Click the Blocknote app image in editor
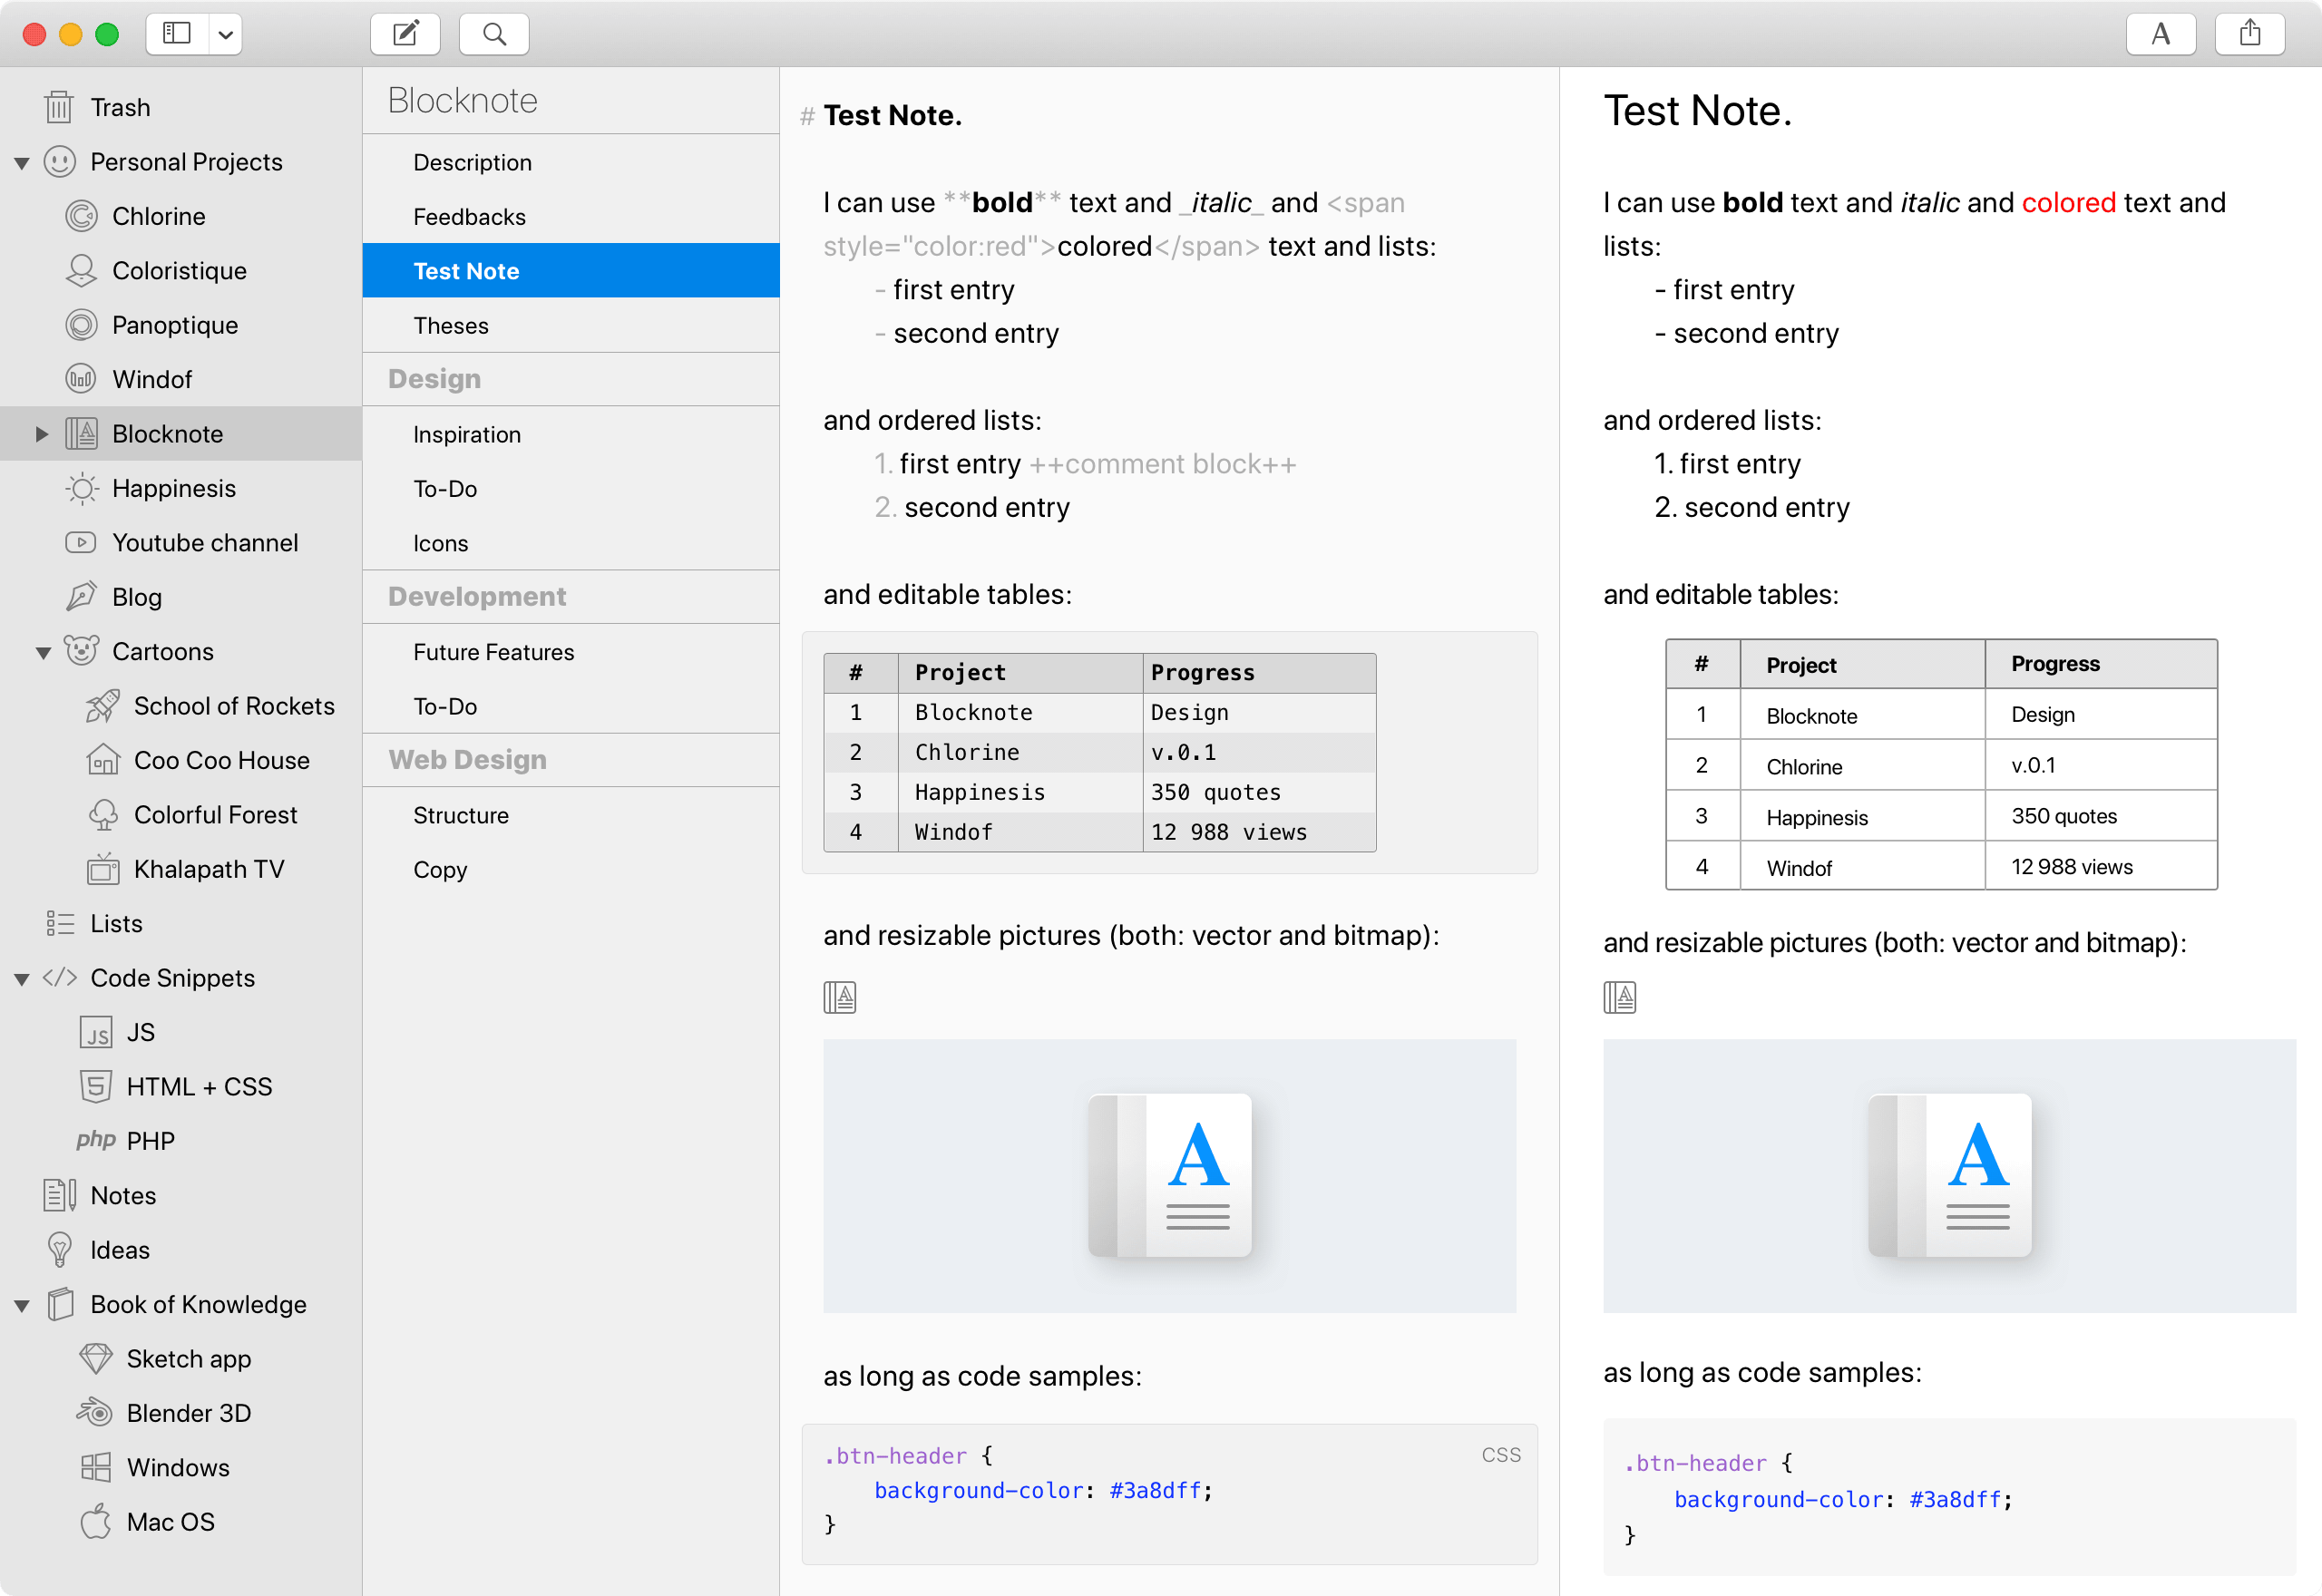 [x=1169, y=1175]
